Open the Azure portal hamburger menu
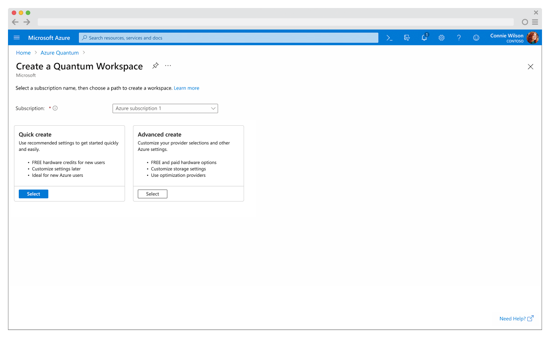550x338 pixels. click(16, 38)
